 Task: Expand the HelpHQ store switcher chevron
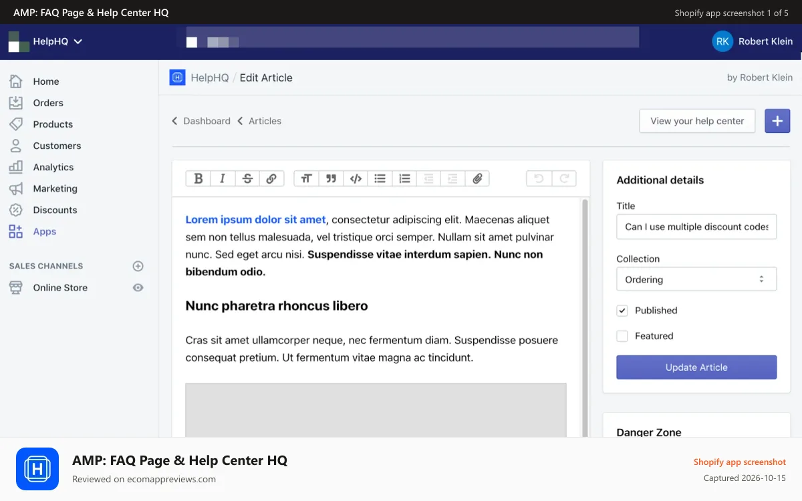pos(78,41)
